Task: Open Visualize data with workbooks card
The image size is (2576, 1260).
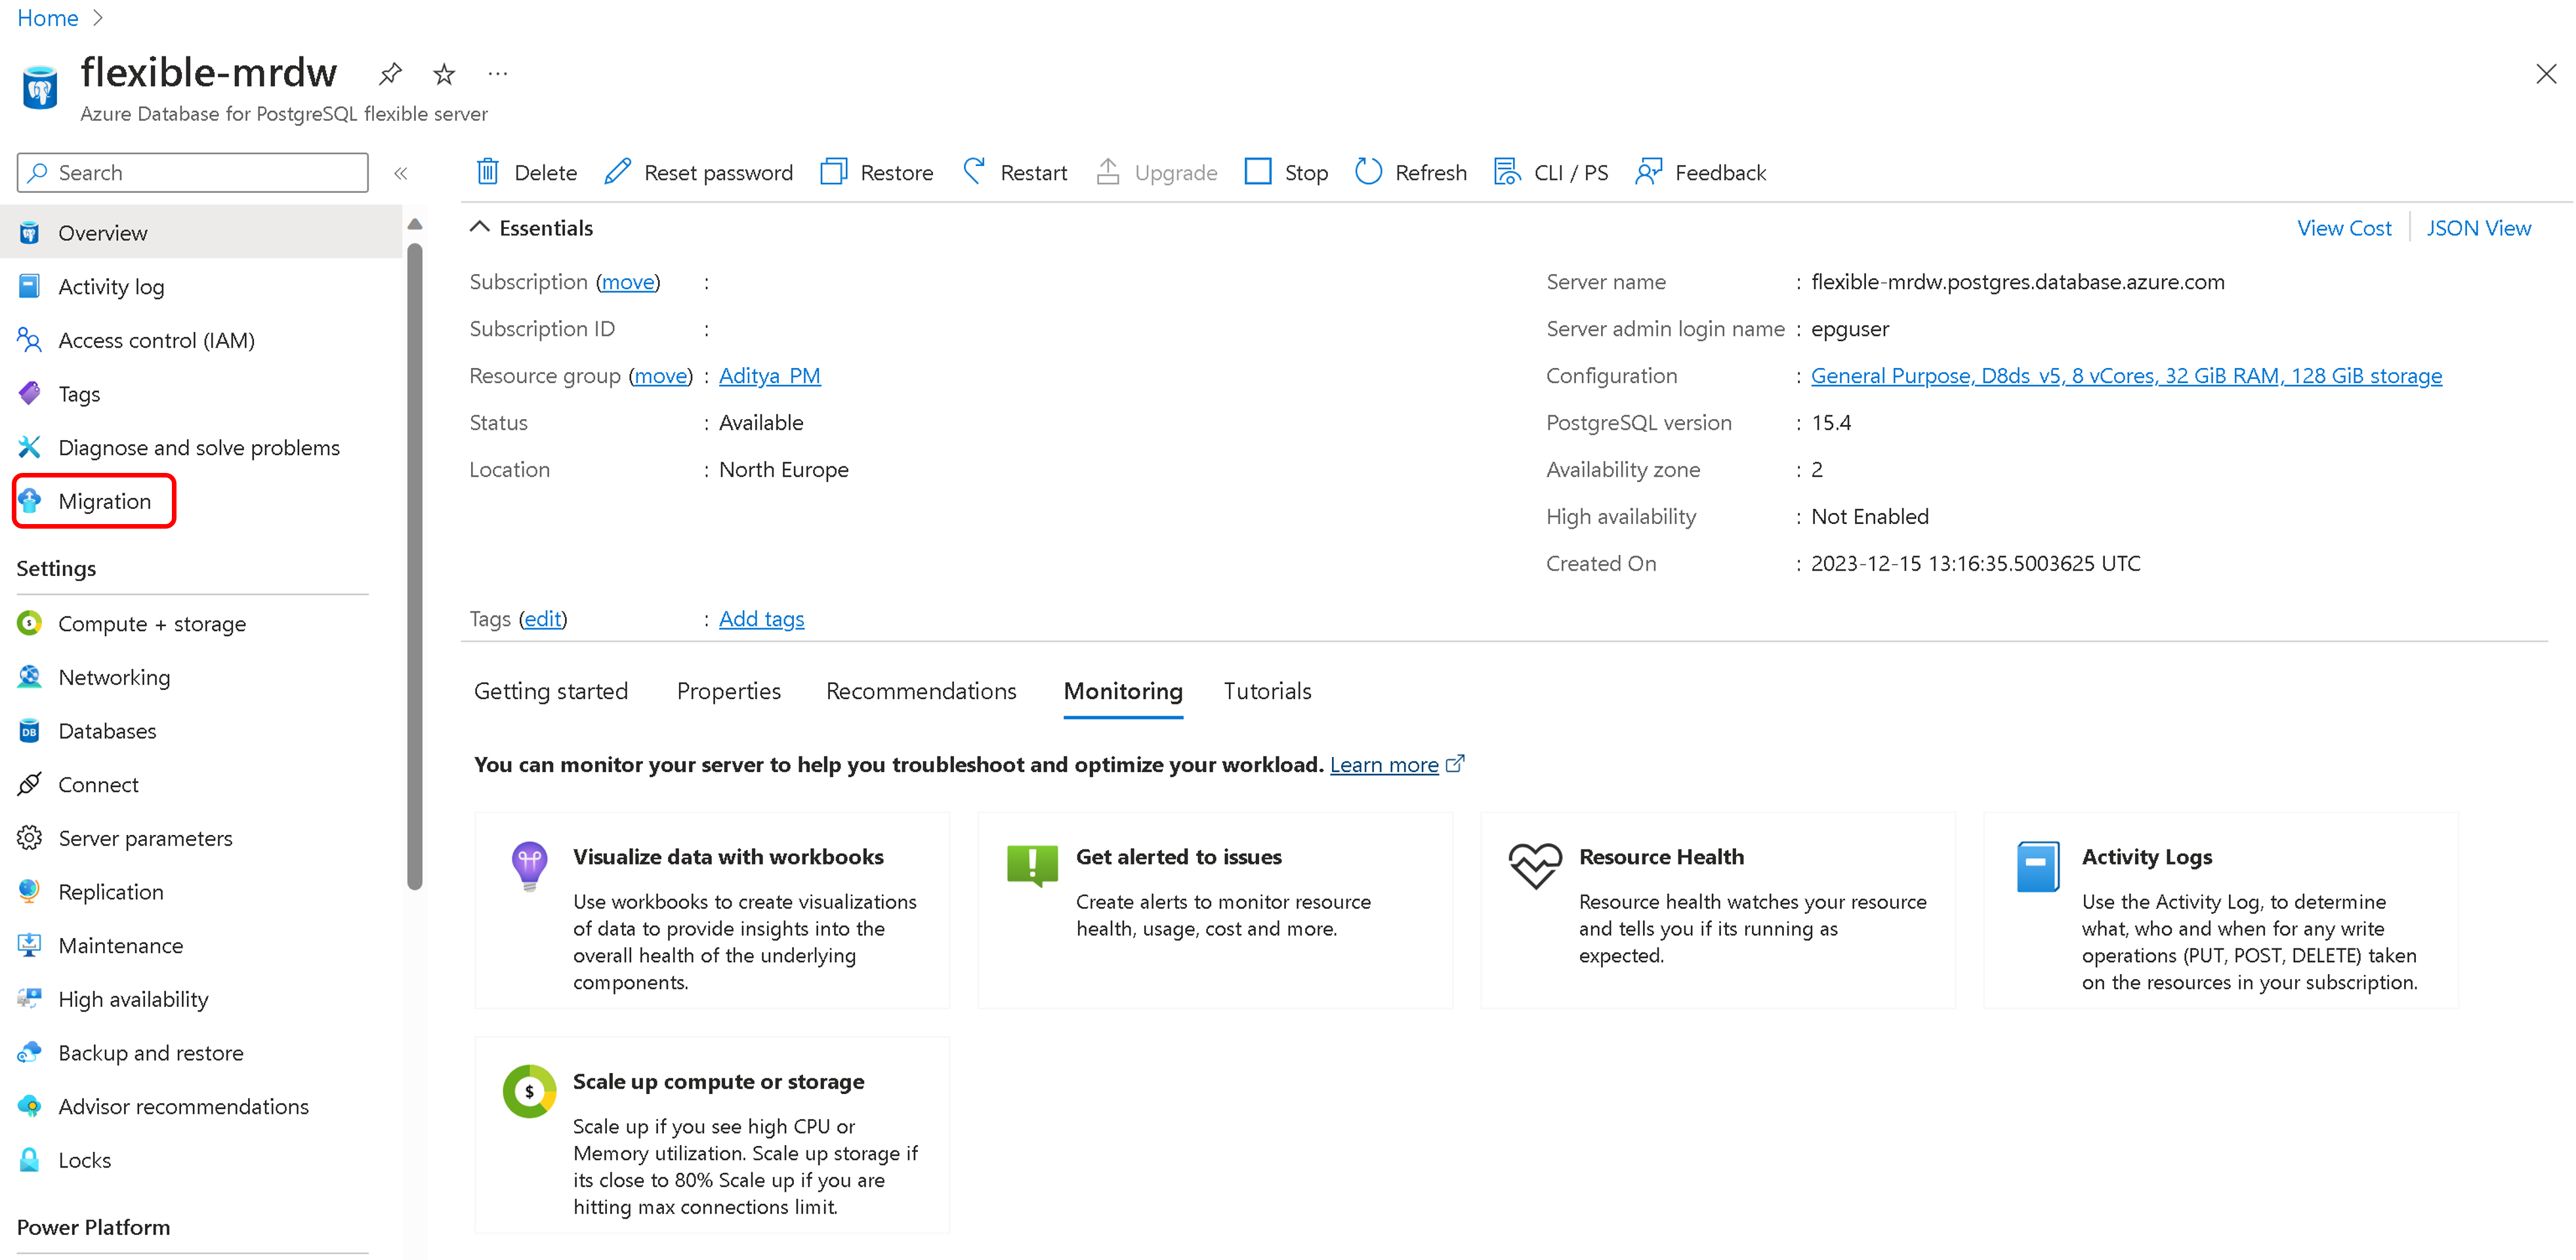Action: point(712,911)
